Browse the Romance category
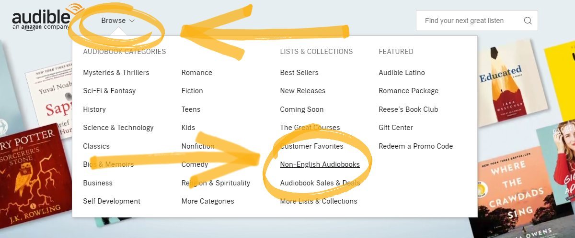The width and height of the screenshot is (575, 238). coord(196,73)
